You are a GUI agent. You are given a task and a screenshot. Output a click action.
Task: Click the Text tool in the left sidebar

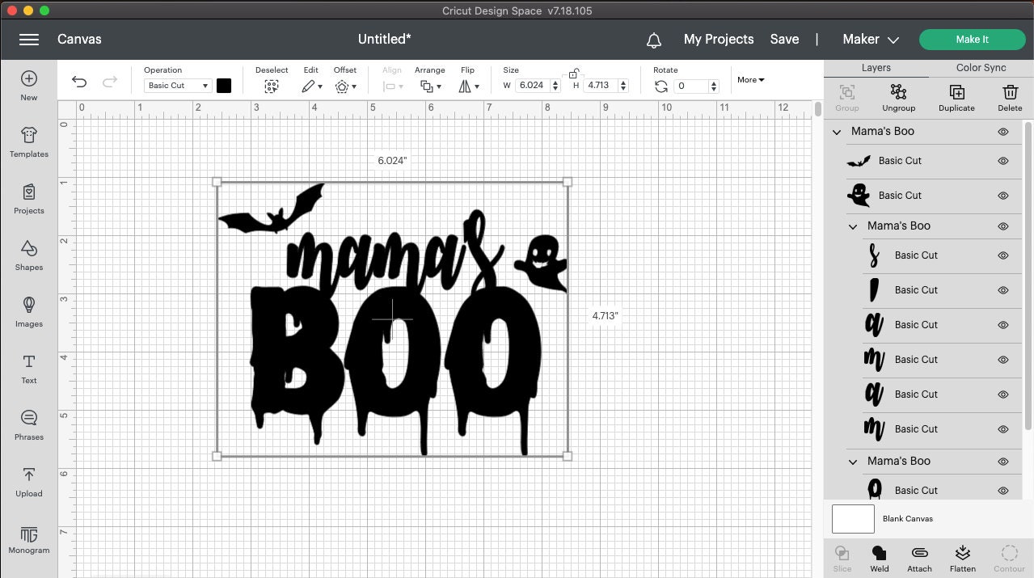[x=28, y=369]
